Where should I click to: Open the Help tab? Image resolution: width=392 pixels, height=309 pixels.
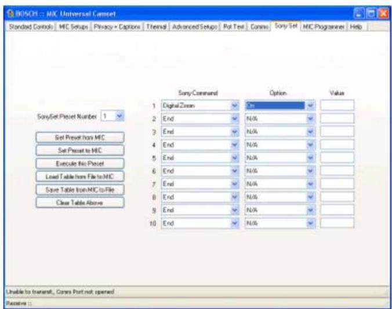pos(356,27)
